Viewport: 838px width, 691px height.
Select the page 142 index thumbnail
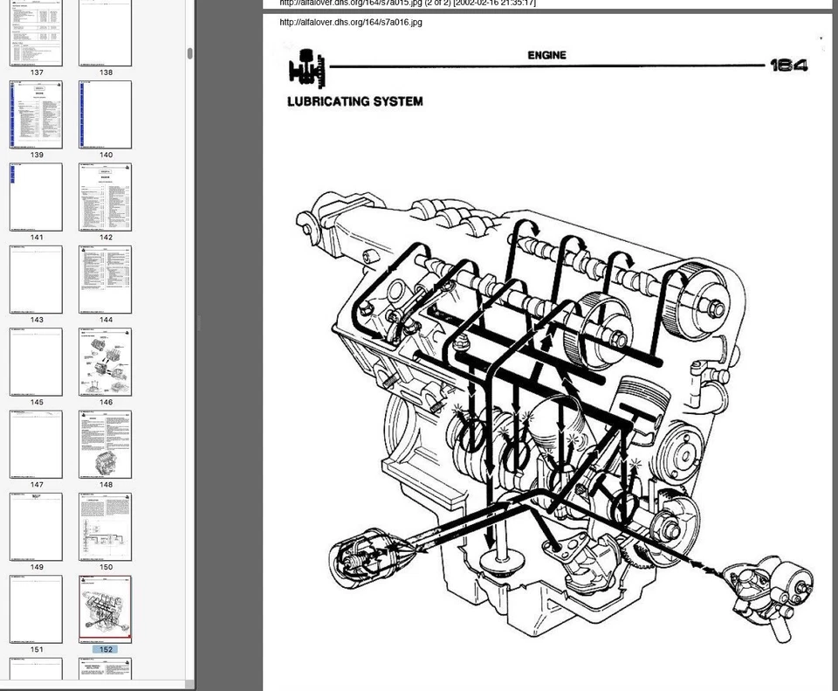(x=105, y=197)
